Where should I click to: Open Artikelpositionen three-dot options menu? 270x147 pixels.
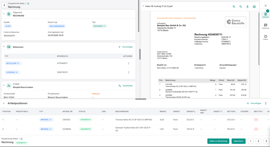click(x=266, y=103)
